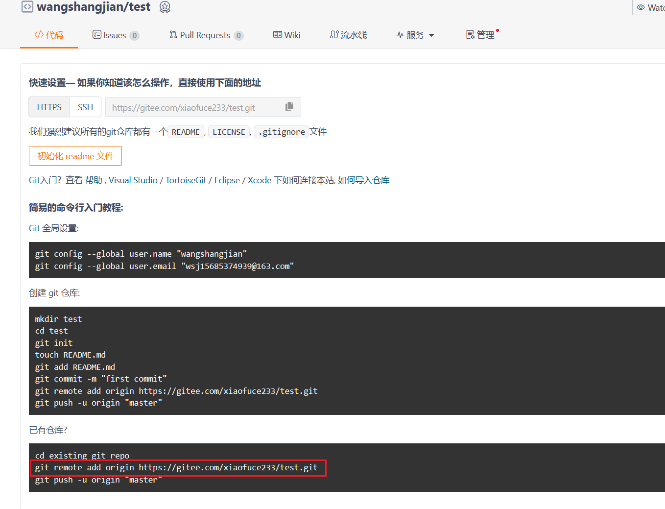665x509 pixels.
Task: Open the TortoiseGit guide link
Action: pos(186,180)
